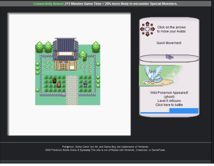Move avatar left with the red left arrow
This screenshot has width=214, height=166.
pyautogui.click(x=142, y=29)
